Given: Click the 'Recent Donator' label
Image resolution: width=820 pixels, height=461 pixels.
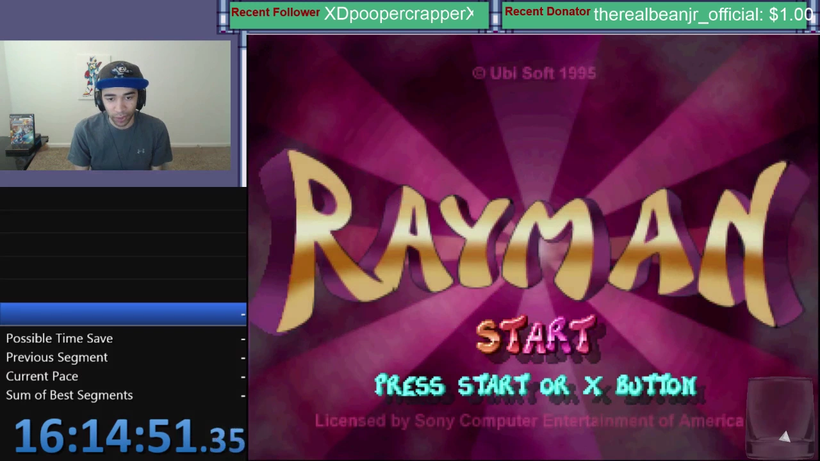Looking at the screenshot, I should click(x=548, y=12).
